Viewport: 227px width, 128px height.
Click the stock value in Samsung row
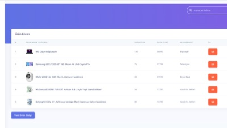point(135,64)
